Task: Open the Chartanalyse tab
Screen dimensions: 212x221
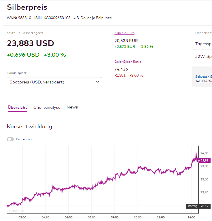Action: point(47,107)
